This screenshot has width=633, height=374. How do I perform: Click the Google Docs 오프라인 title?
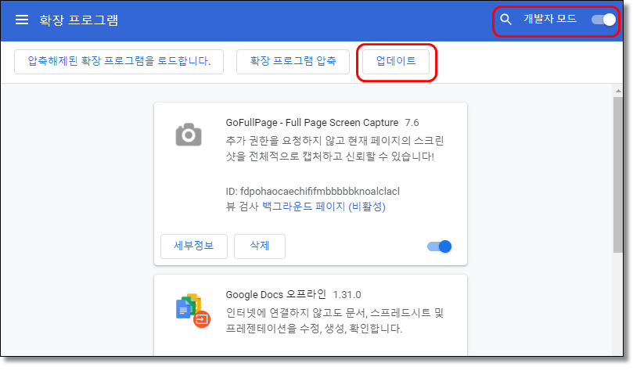(x=275, y=294)
